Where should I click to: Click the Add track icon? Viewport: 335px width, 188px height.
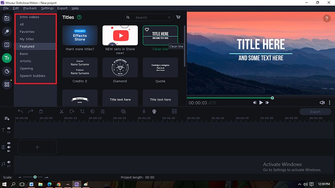pyautogui.click(x=7, y=119)
